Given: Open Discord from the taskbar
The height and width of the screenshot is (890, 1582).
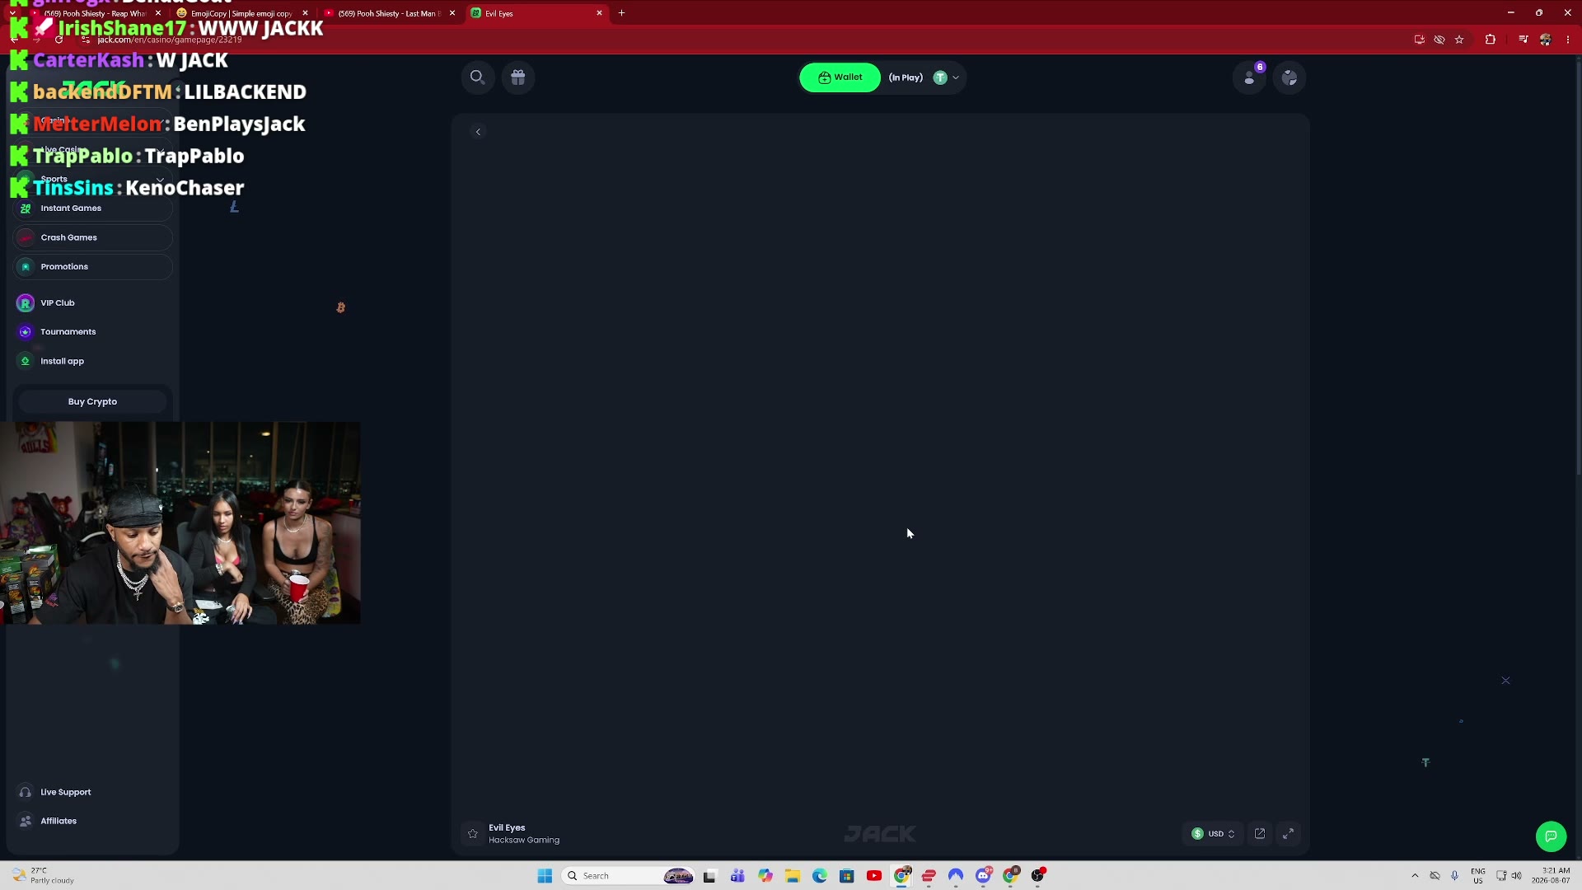Looking at the screenshot, I should [x=984, y=876].
